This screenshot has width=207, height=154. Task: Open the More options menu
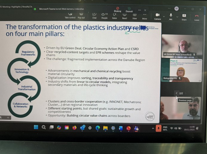tap(145, 15)
